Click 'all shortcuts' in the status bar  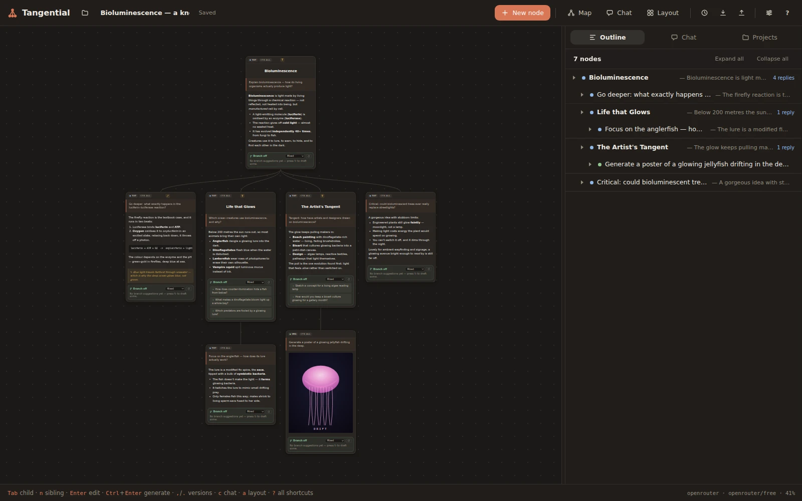tap(295, 493)
